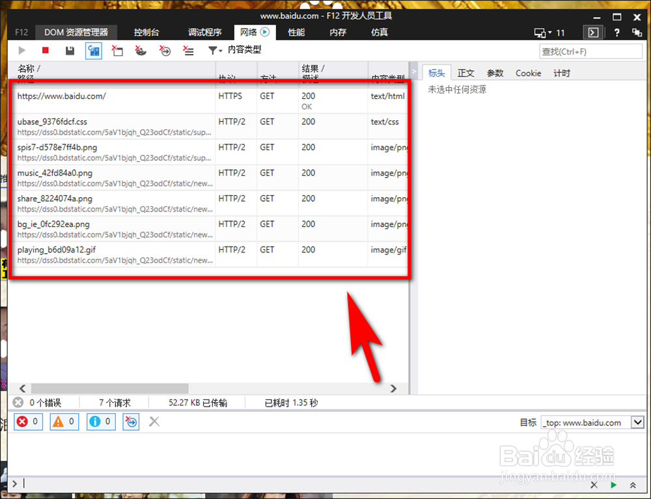Open the 目标 _top: www.baidu.com dropdown
651x499 pixels.
592,423
